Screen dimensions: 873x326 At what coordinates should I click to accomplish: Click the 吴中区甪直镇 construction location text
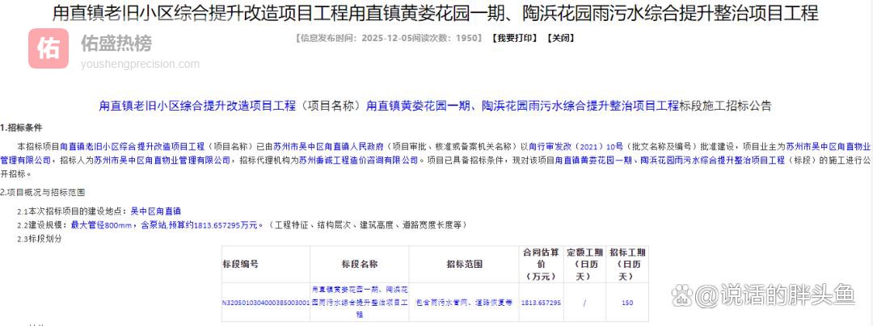point(156,211)
